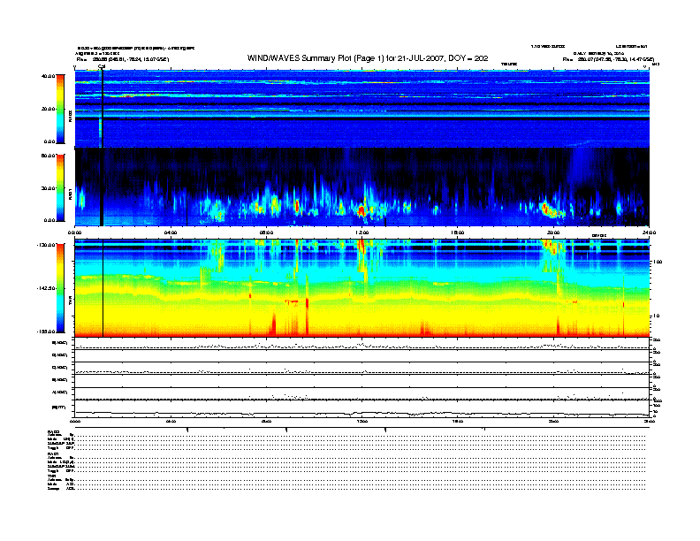Click 16:00 time label under RAD1 panel
The image size is (700, 541).
(458, 232)
